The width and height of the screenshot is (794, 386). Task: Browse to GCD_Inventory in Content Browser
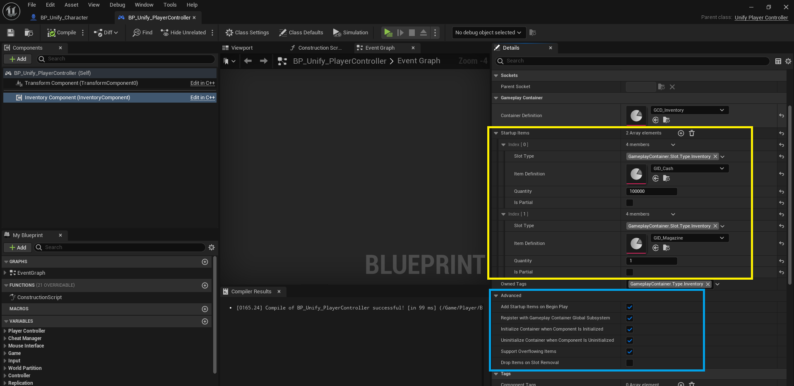(666, 120)
